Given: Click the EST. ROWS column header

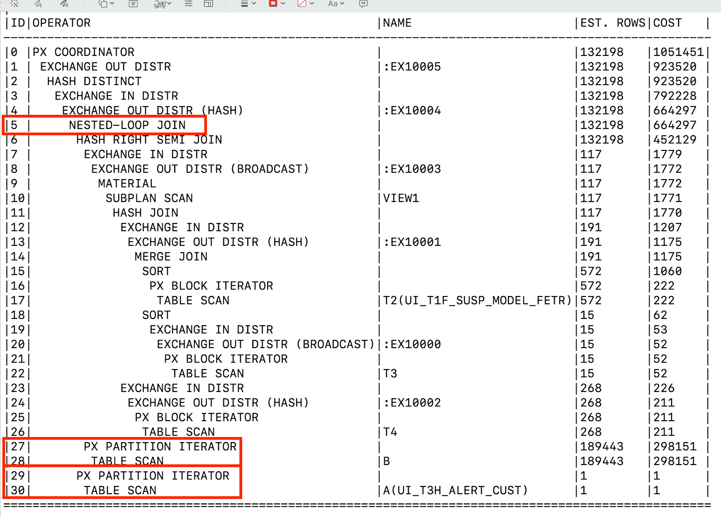Looking at the screenshot, I should click(x=613, y=23).
